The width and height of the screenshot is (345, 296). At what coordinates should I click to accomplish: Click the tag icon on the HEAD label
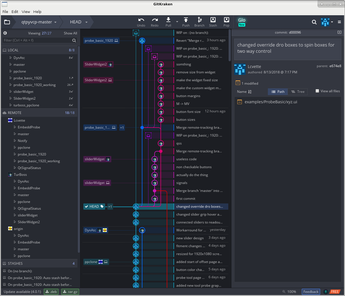102,207
